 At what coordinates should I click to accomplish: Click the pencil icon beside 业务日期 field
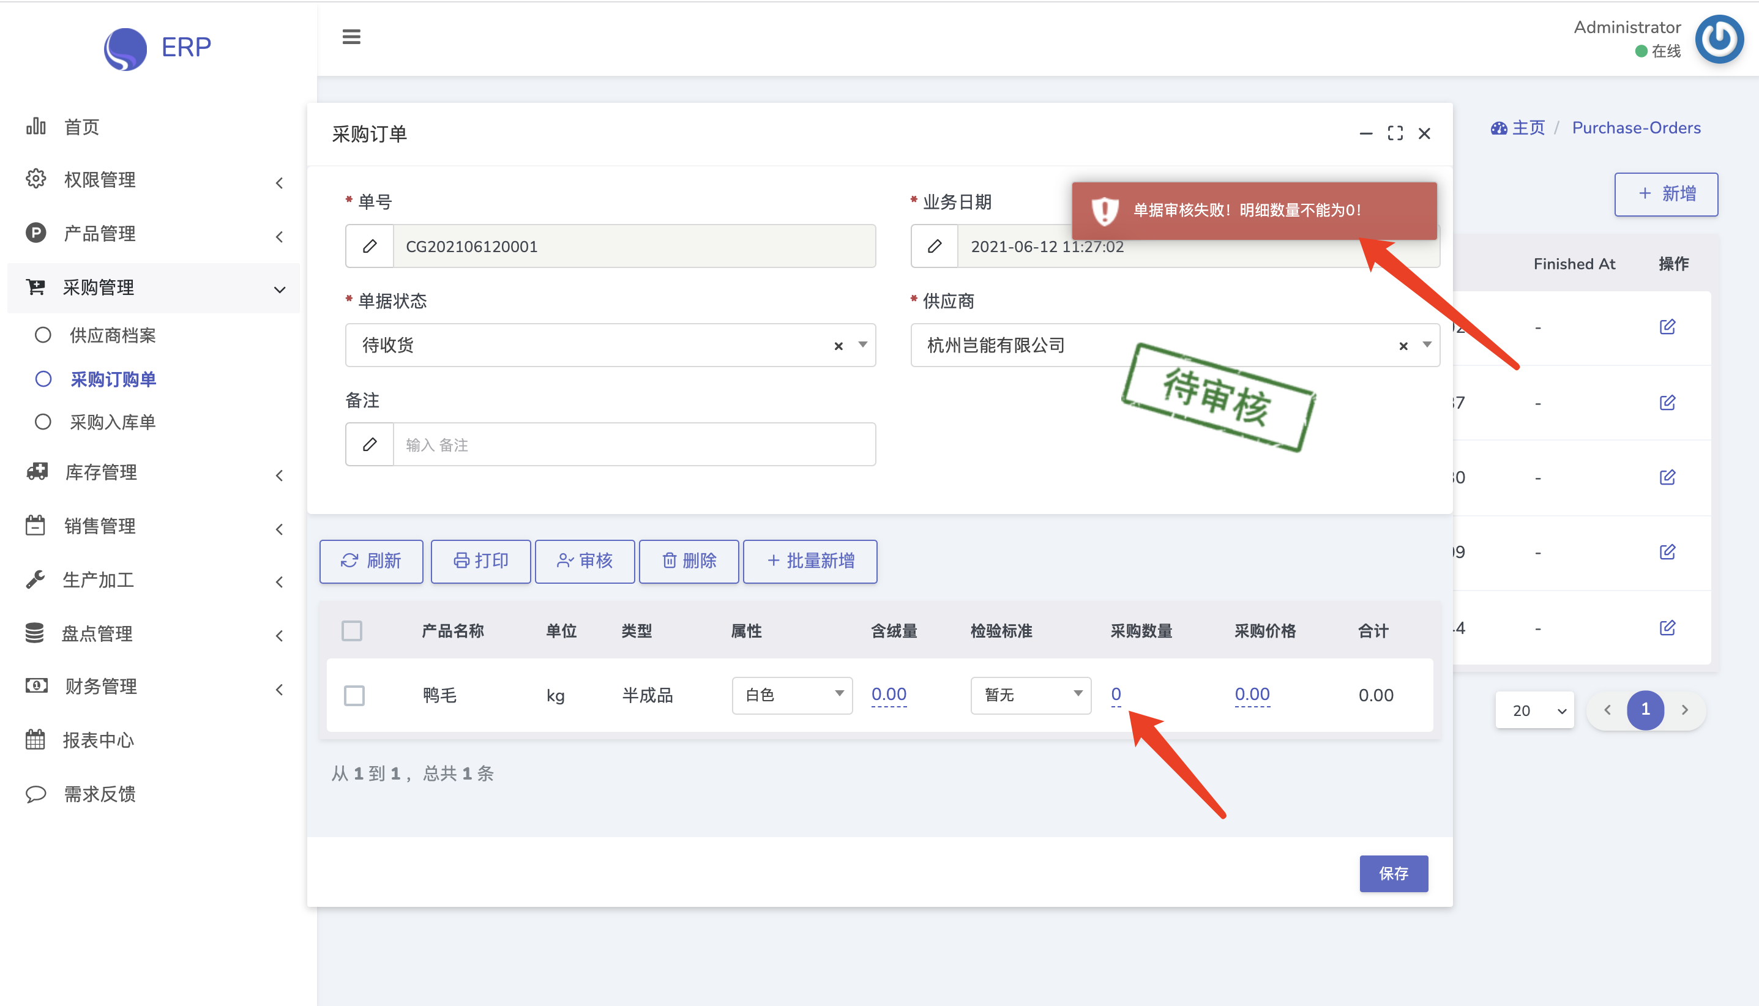pos(935,246)
